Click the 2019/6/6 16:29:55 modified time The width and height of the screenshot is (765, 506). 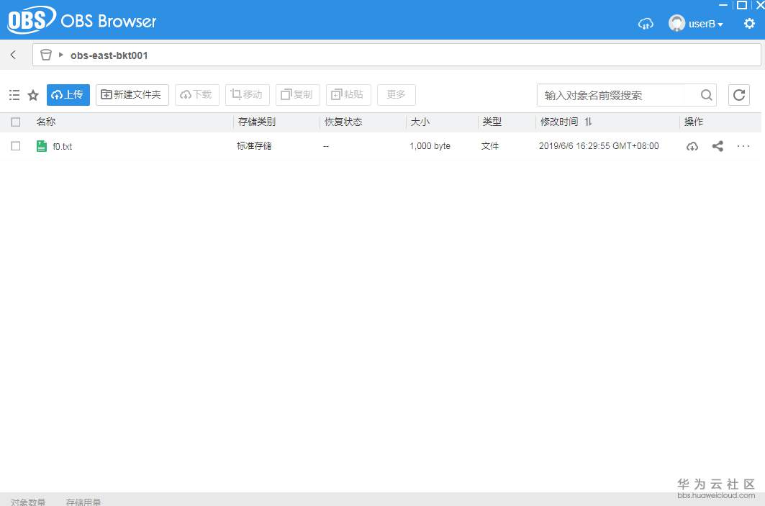click(599, 146)
